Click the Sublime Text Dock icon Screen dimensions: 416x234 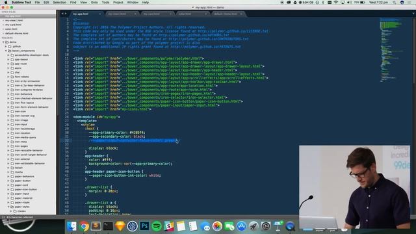96,226
